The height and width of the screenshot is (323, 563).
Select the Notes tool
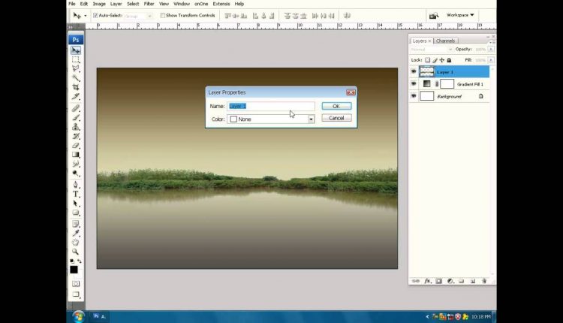tap(75, 224)
